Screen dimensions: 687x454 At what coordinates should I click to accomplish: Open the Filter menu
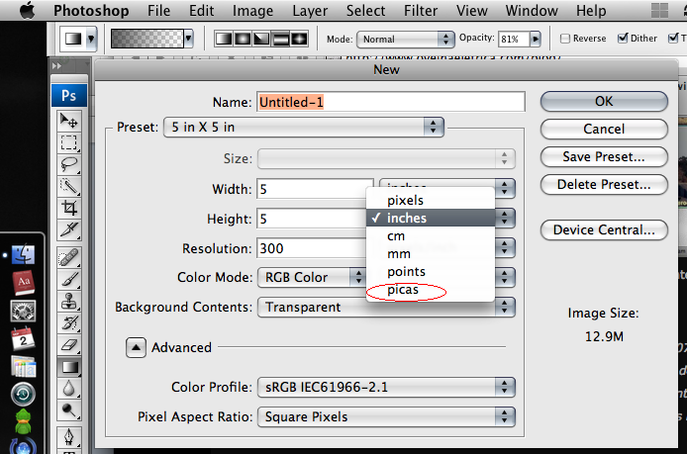(420, 11)
